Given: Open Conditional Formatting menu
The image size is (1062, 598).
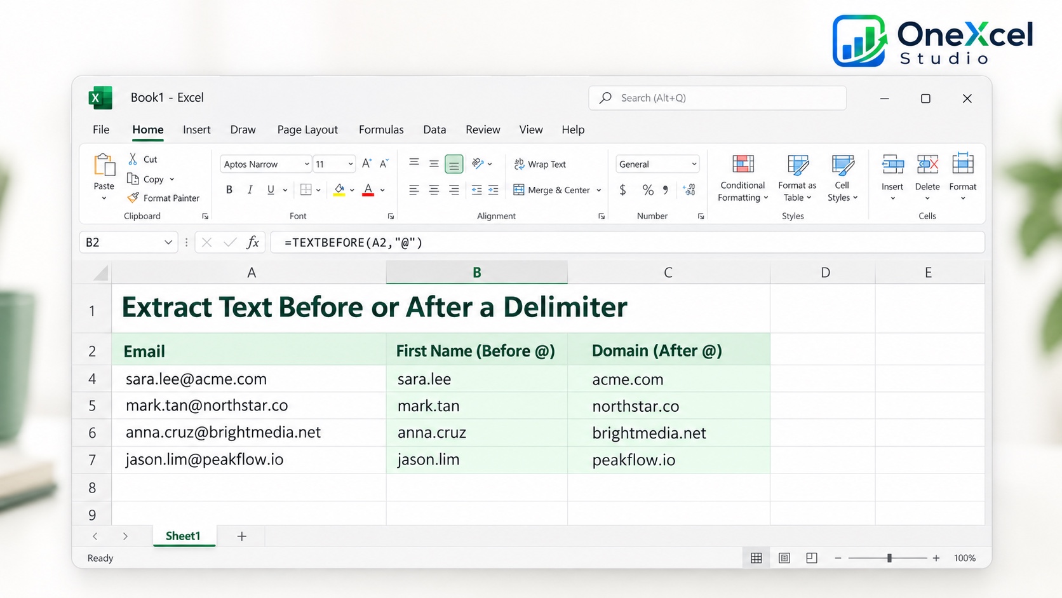Looking at the screenshot, I should [743, 179].
